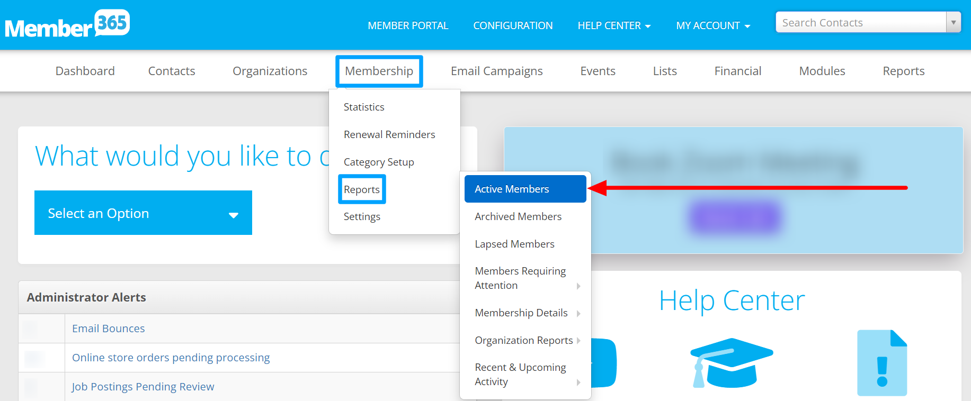Expand Recent & Upcoming Activity submenu
Screen dimensions: 971x401
525,375
